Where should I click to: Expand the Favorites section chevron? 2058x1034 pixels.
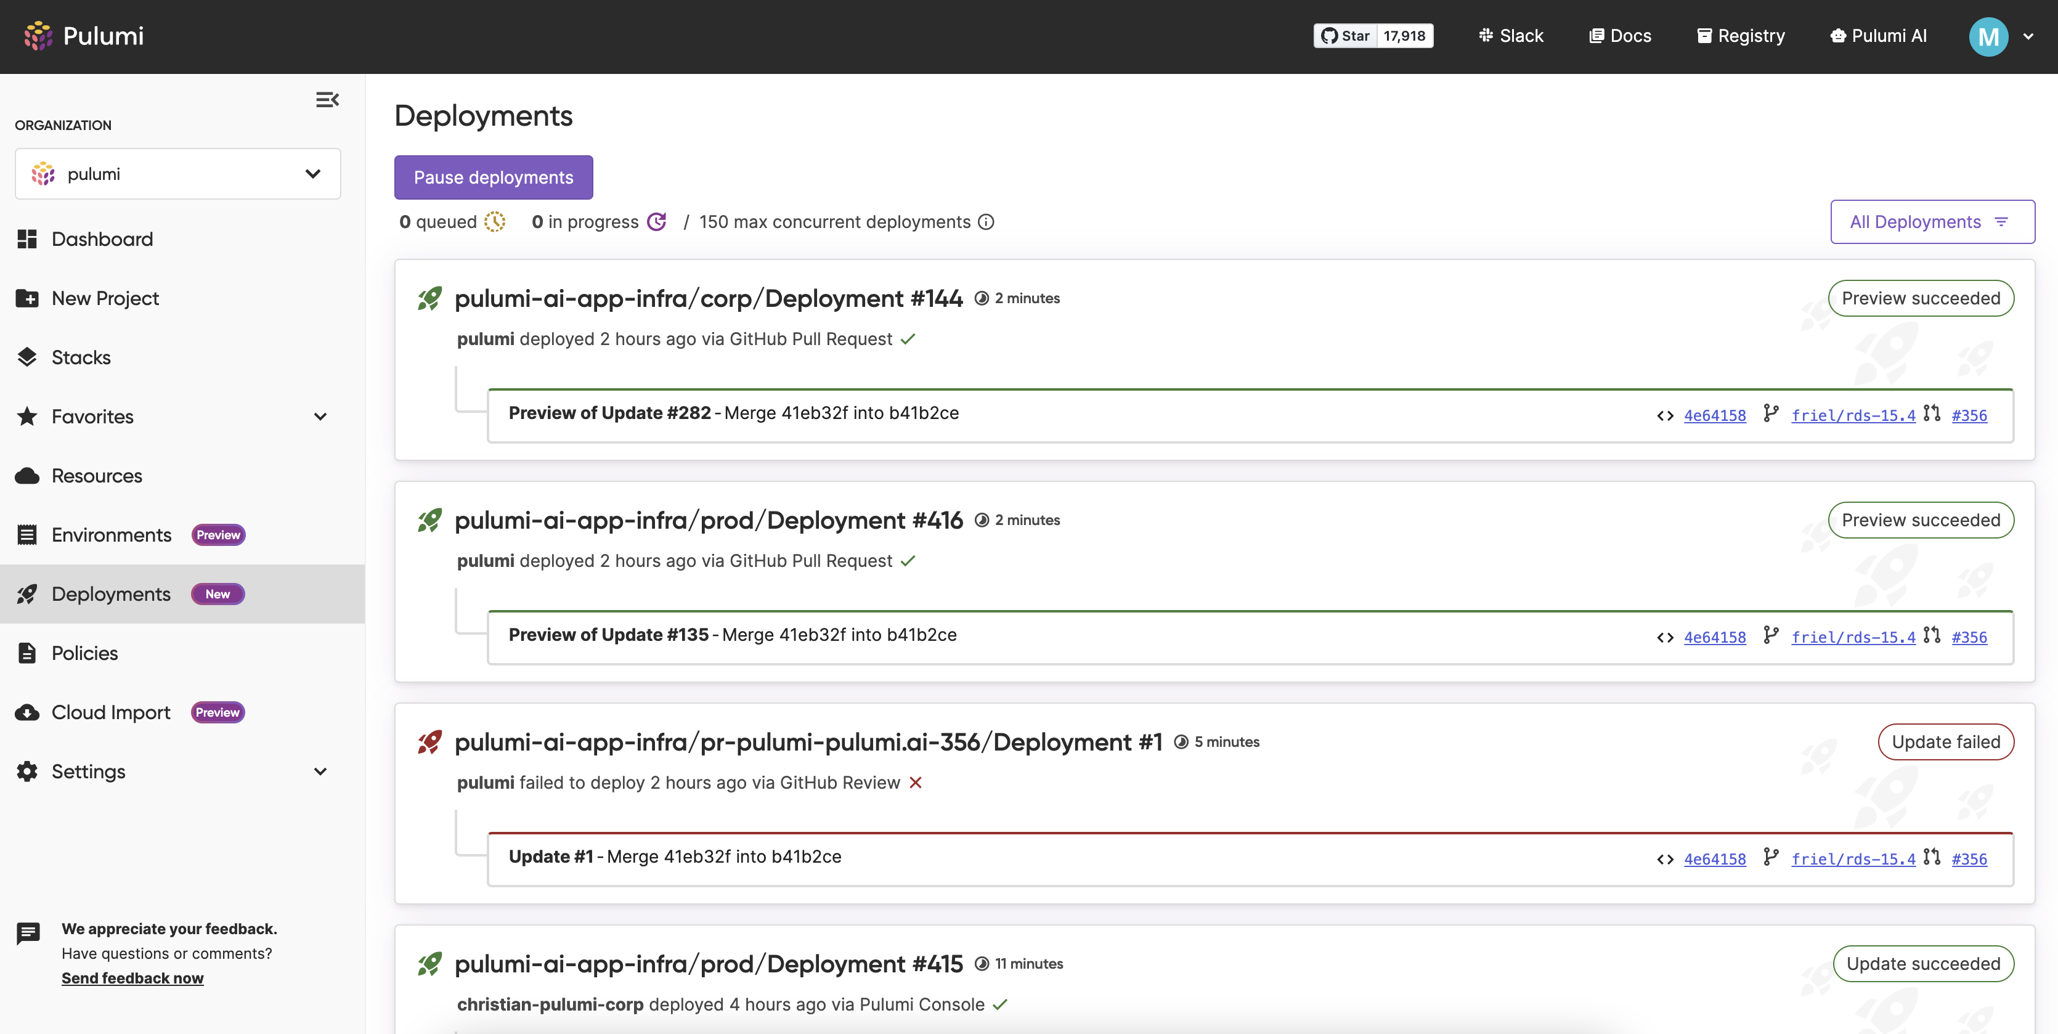320,417
